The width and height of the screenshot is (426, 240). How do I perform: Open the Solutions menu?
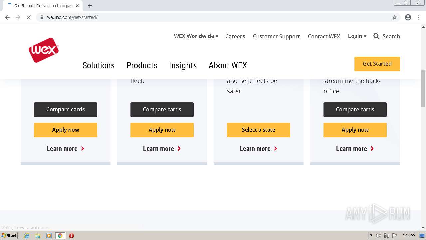(x=99, y=65)
